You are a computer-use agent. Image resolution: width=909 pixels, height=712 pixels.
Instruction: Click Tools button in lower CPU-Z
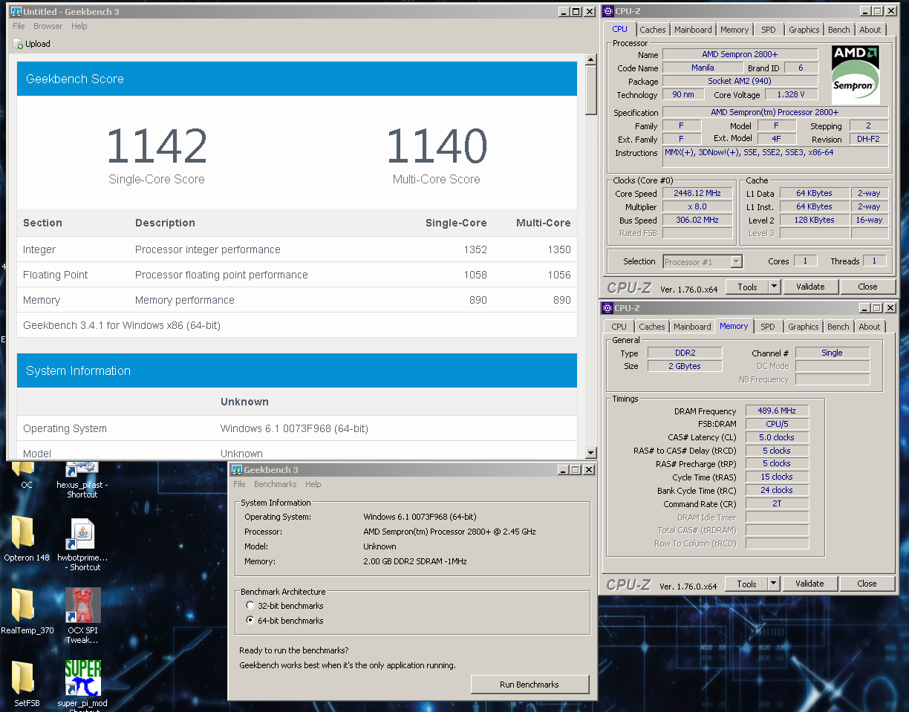(746, 584)
